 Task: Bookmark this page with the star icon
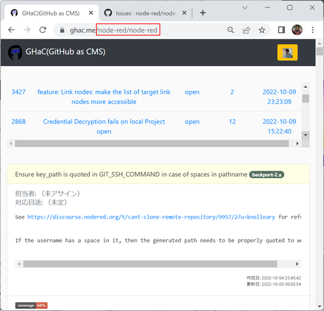click(262, 30)
